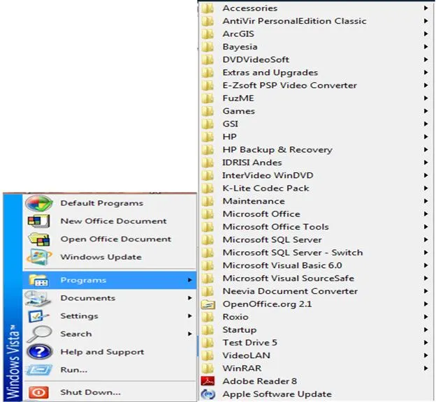This screenshot has width=436, height=402.
Task: Click the Windows Update icon
Action: (x=38, y=257)
